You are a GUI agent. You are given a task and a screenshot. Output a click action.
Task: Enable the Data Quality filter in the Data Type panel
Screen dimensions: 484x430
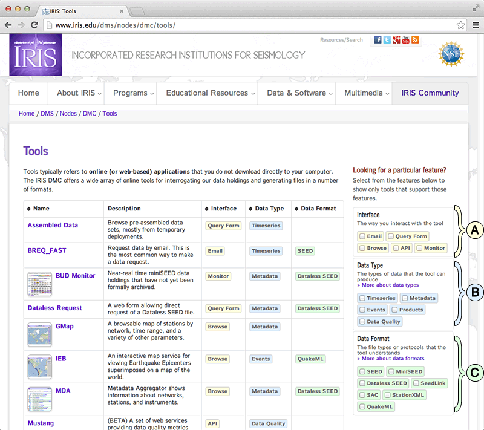(x=362, y=321)
